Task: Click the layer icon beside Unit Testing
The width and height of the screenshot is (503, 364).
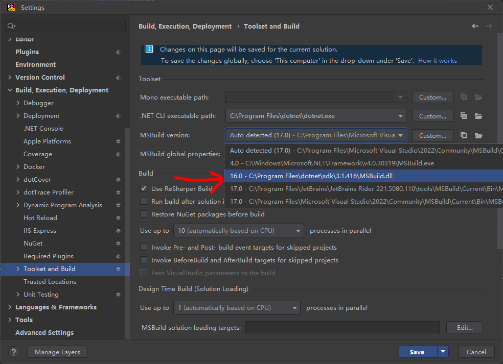Action: click(119, 295)
